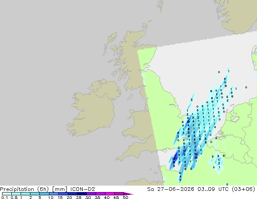Click the 30–35 mm purple legend swatch
The height and width of the screenshot is (199, 257).
pos(91,194)
